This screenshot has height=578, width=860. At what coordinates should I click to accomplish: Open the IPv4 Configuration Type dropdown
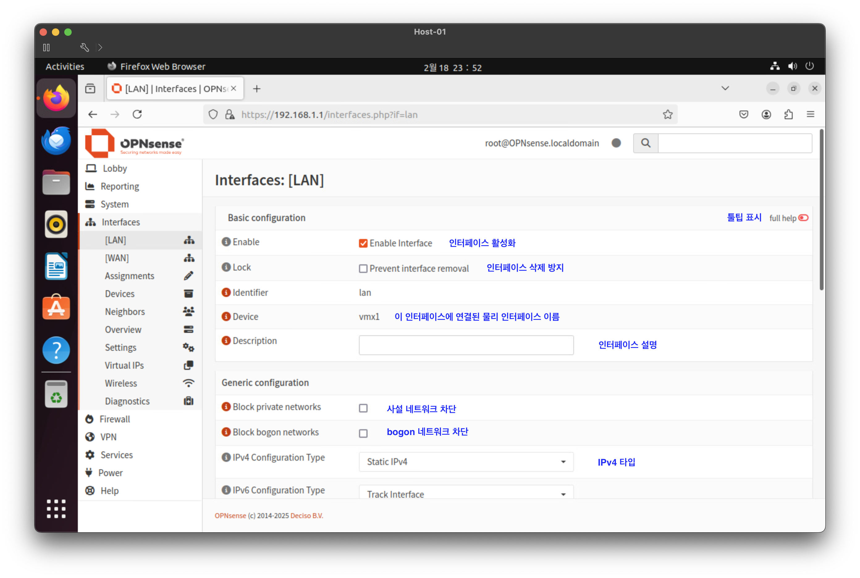[466, 462]
